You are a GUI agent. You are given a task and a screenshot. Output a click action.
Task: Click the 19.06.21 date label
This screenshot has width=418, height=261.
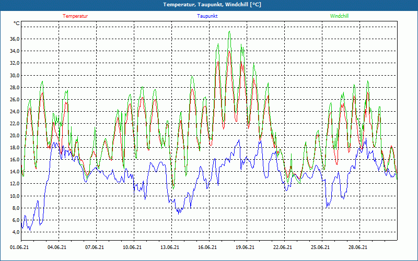[245, 247]
